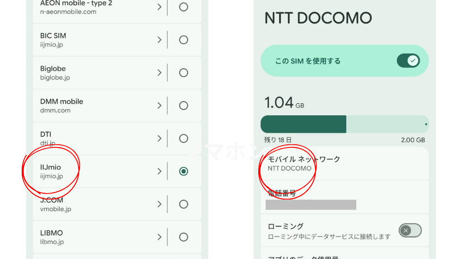Select the AEON mobile - type 2 radio button
This screenshot has height=259, width=462.
[183, 7]
